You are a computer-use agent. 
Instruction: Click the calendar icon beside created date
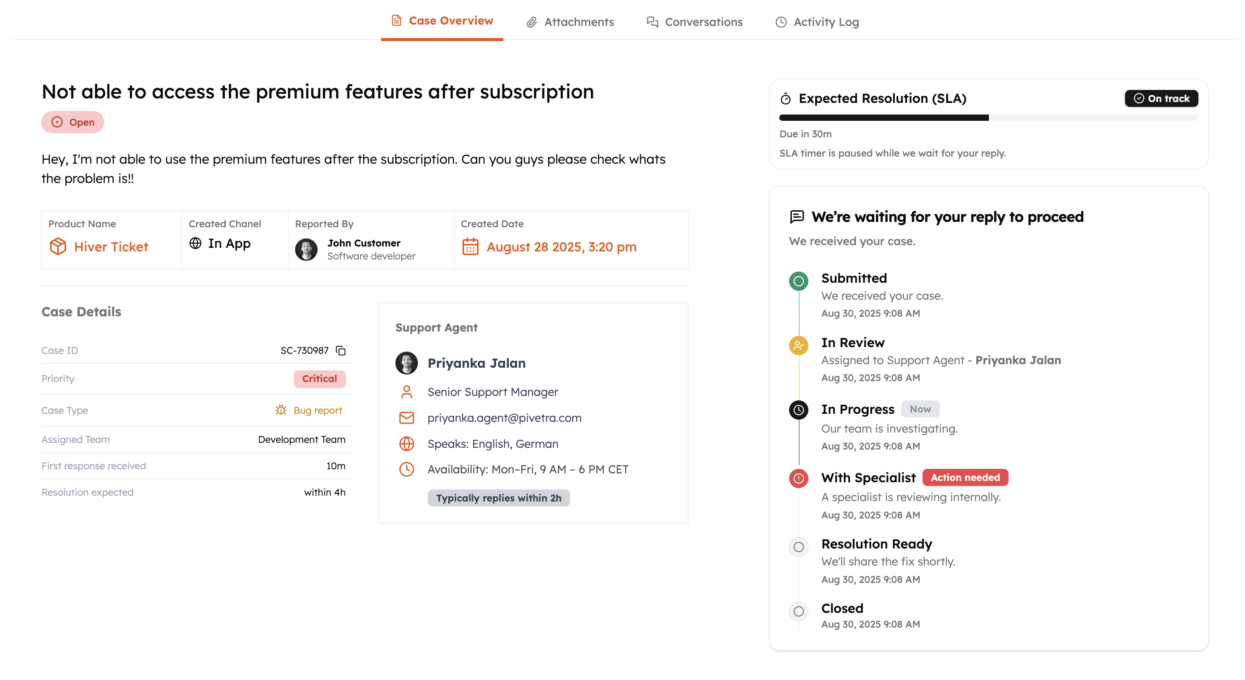470,246
